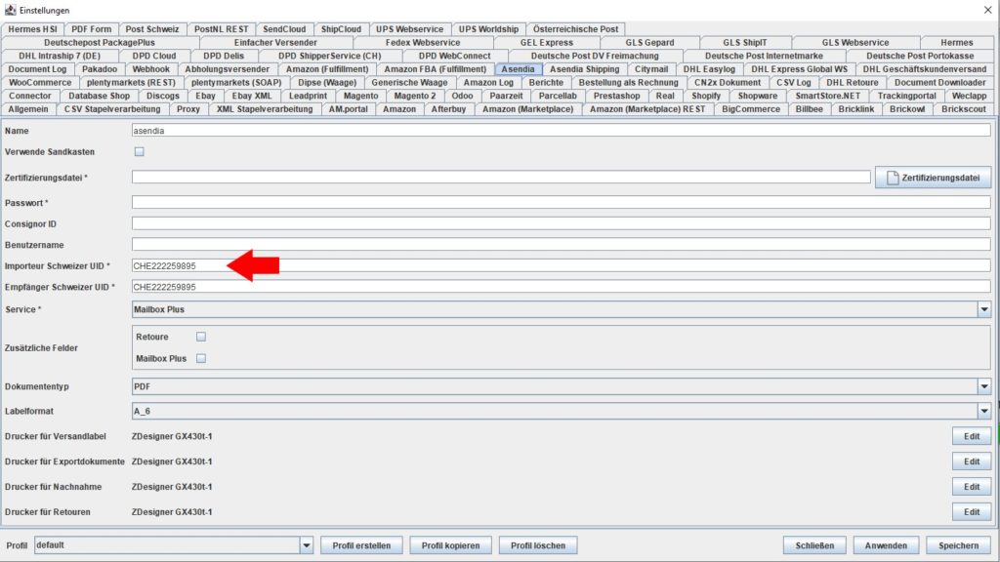The image size is (1000, 562).
Task: Open the Allgemein tab
Action: tap(28, 109)
